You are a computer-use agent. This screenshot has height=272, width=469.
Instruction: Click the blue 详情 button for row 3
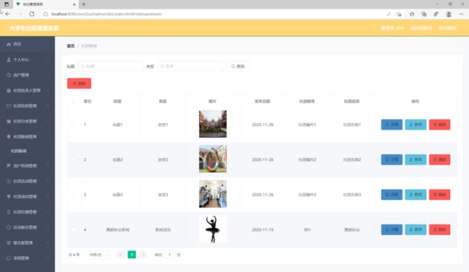pyautogui.click(x=392, y=195)
